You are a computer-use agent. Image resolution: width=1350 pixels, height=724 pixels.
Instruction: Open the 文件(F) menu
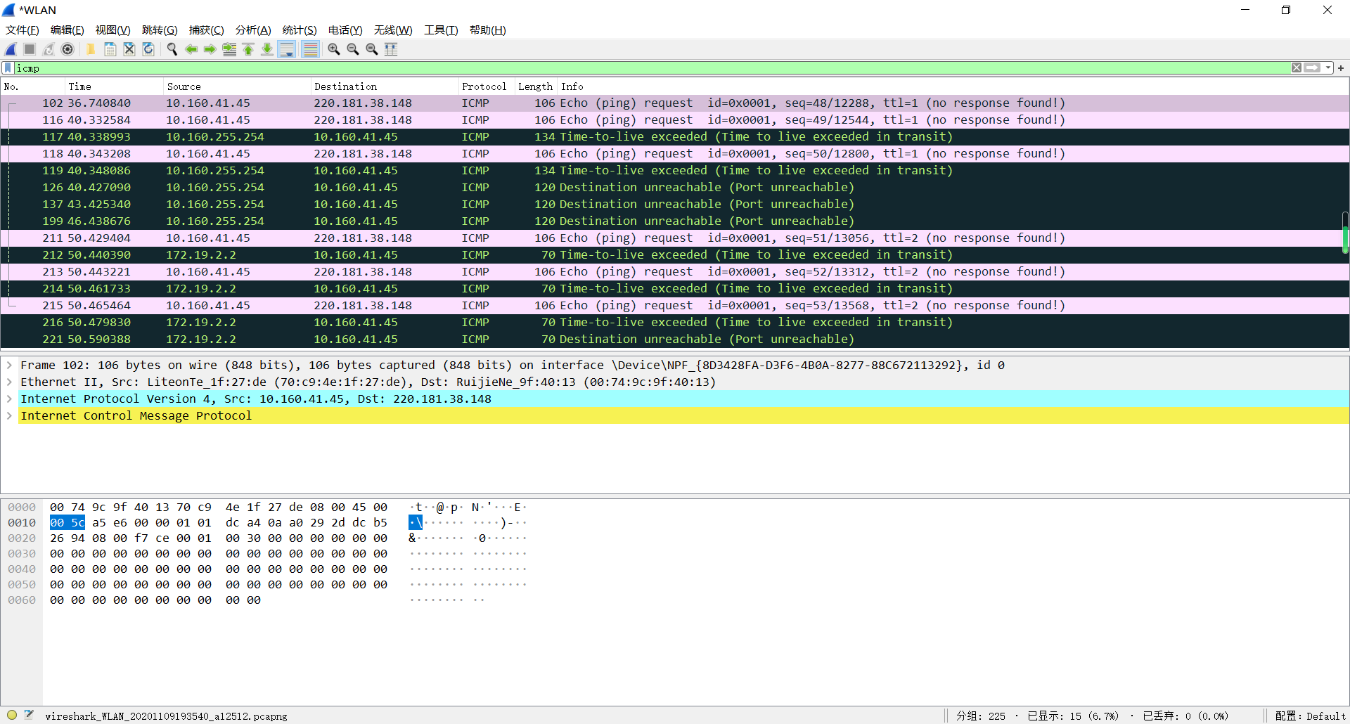22,30
